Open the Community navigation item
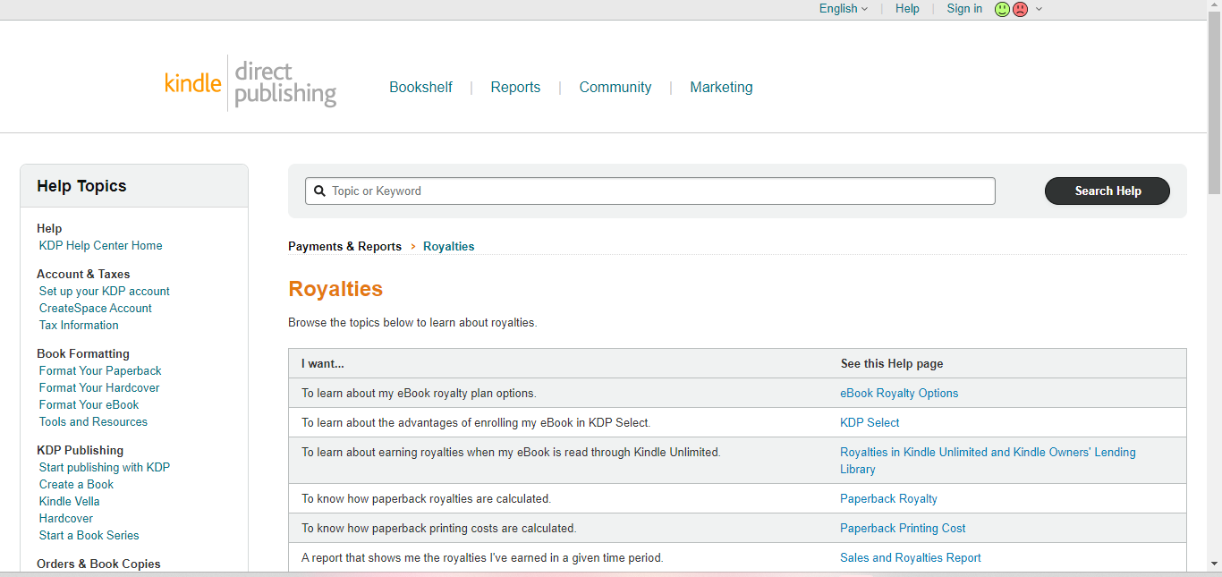Image resolution: width=1222 pixels, height=577 pixels. pos(615,87)
